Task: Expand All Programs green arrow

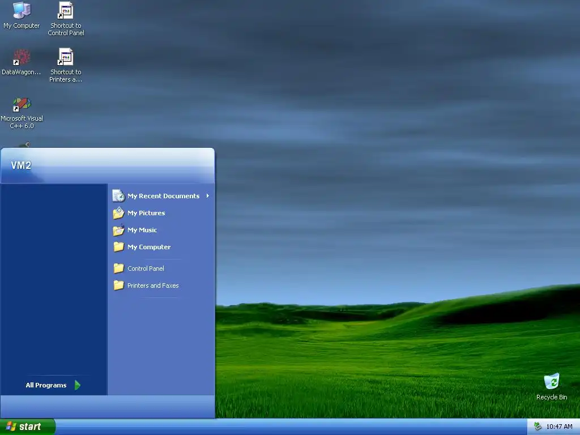Action: coord(77,385)
